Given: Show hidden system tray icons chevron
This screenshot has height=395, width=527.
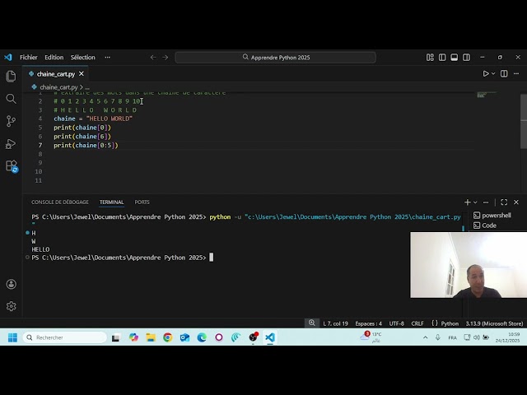Looking at the screenshot, I should [x=425, y=337].
